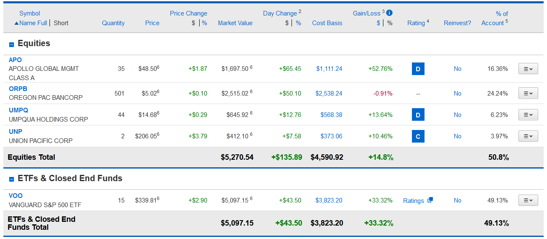Select UMPQ account percent 6.23%
The height and width of the screenshot is (239, 547).
499,115
